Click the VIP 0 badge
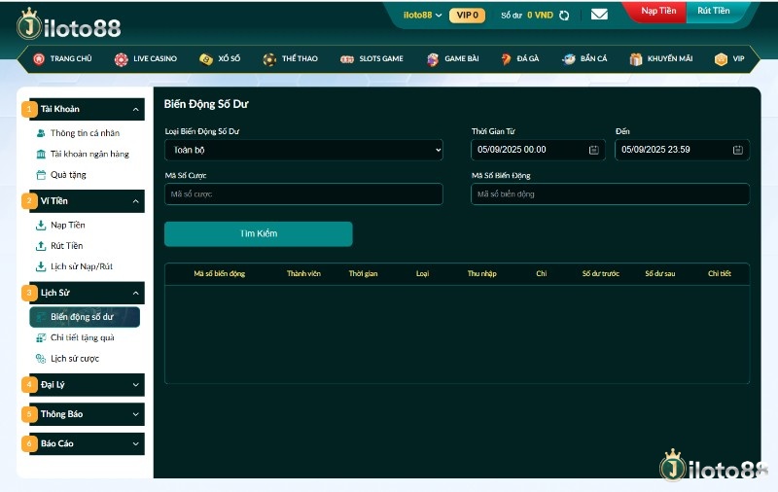 467,16
